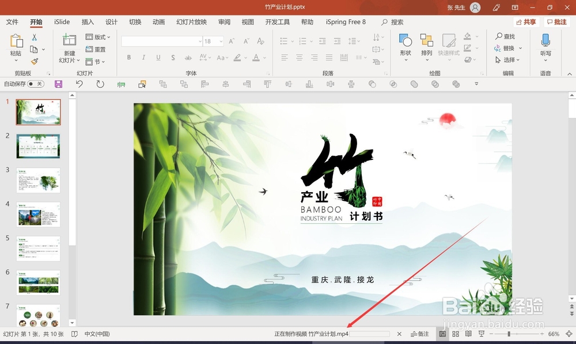Apply Bold formatting

click(129, 57)
